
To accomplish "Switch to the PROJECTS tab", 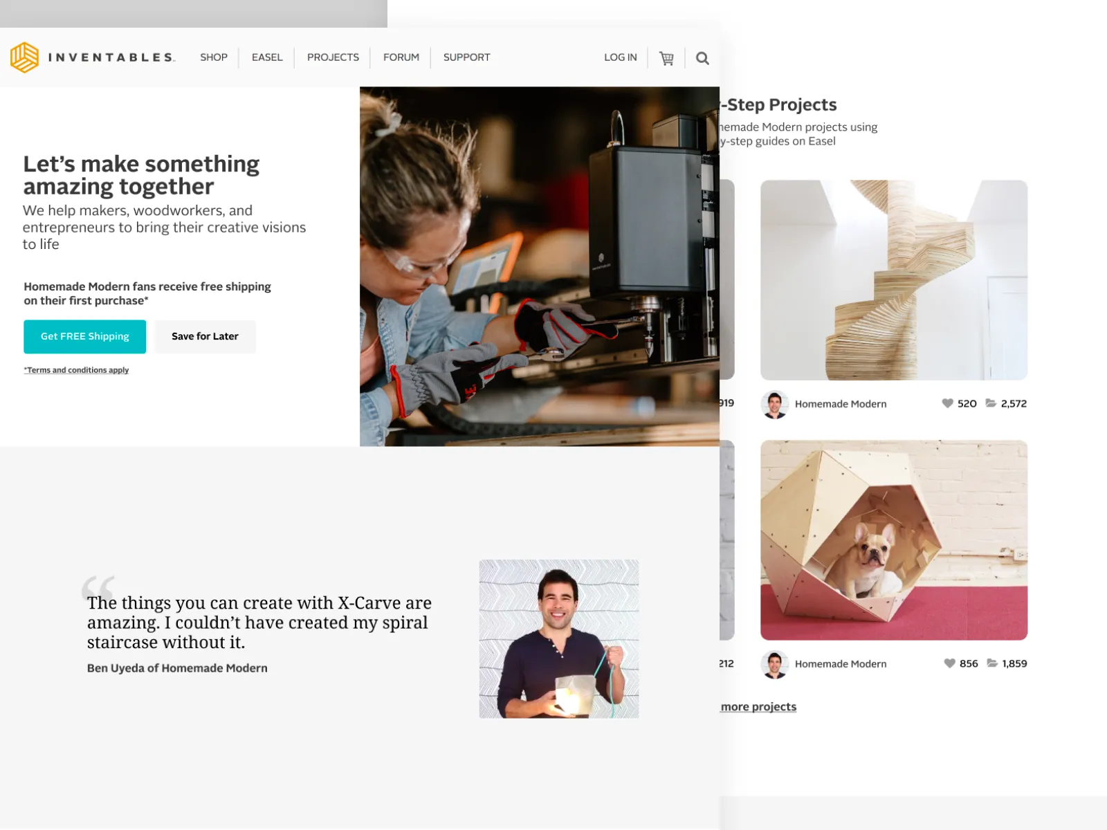I will (x=333, y=57).
